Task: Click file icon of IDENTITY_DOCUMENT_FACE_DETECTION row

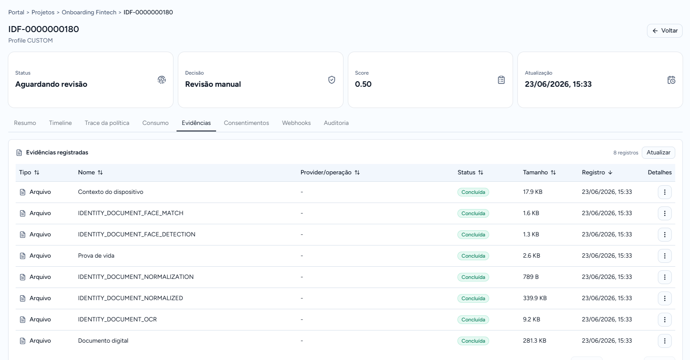Action: (23, 235)
